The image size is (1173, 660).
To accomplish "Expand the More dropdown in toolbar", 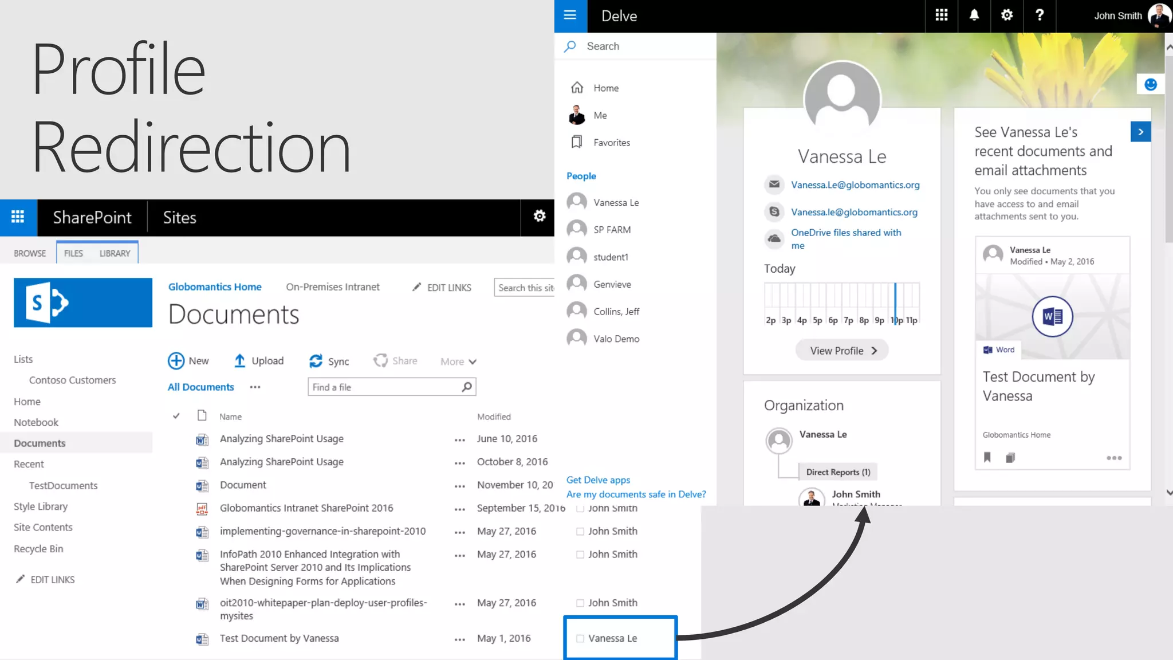I will point(458,362).
